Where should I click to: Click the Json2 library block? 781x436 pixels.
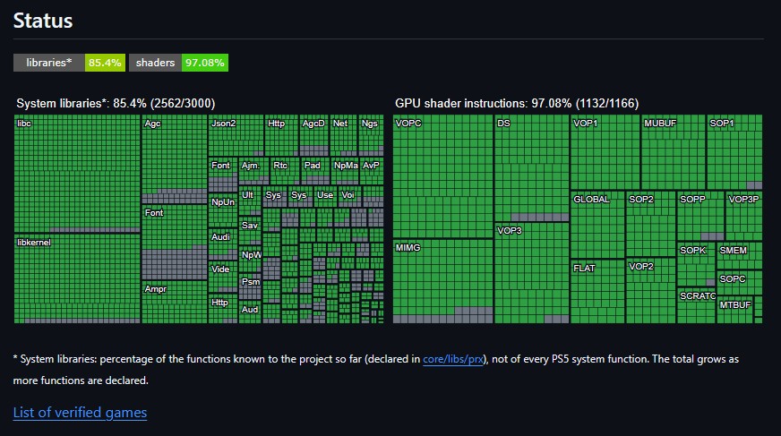point(236,135)
